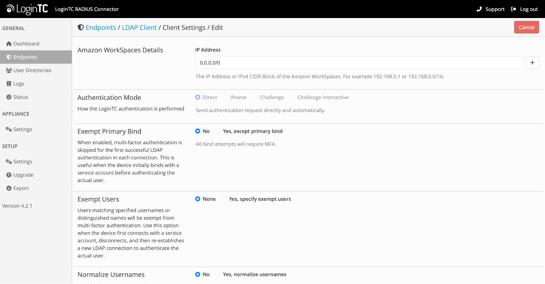Click the Upgrade arrow icon
The width and height of the screenshot is (545, 284).
pyautogui.click(x=9, y=175)
